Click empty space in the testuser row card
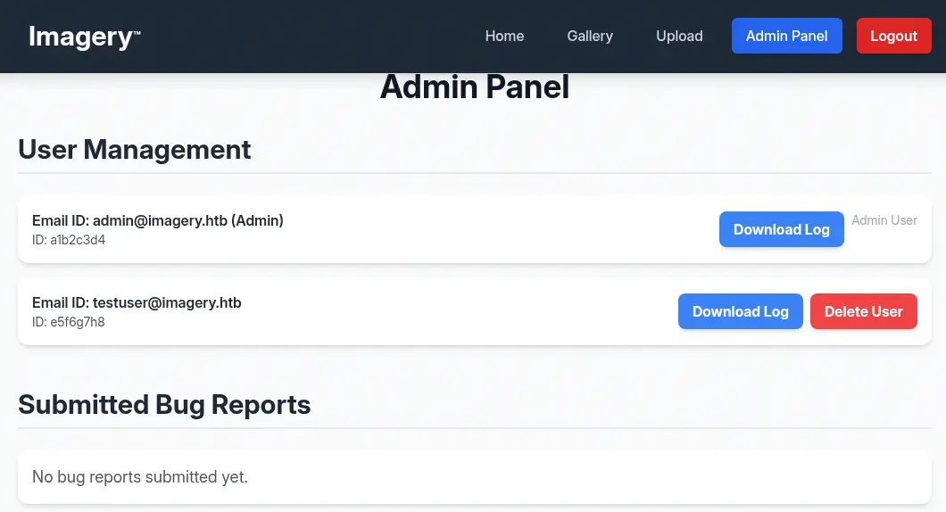 click(x=446, y=311)
